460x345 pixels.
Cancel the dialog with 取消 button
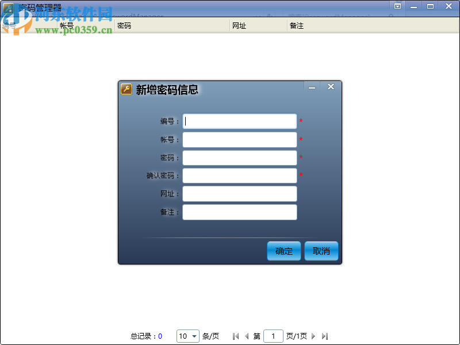pyautogui.click(x=321, y=251)
